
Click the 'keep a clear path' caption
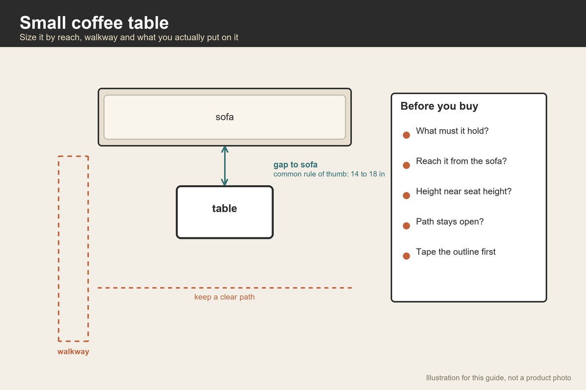225,297
